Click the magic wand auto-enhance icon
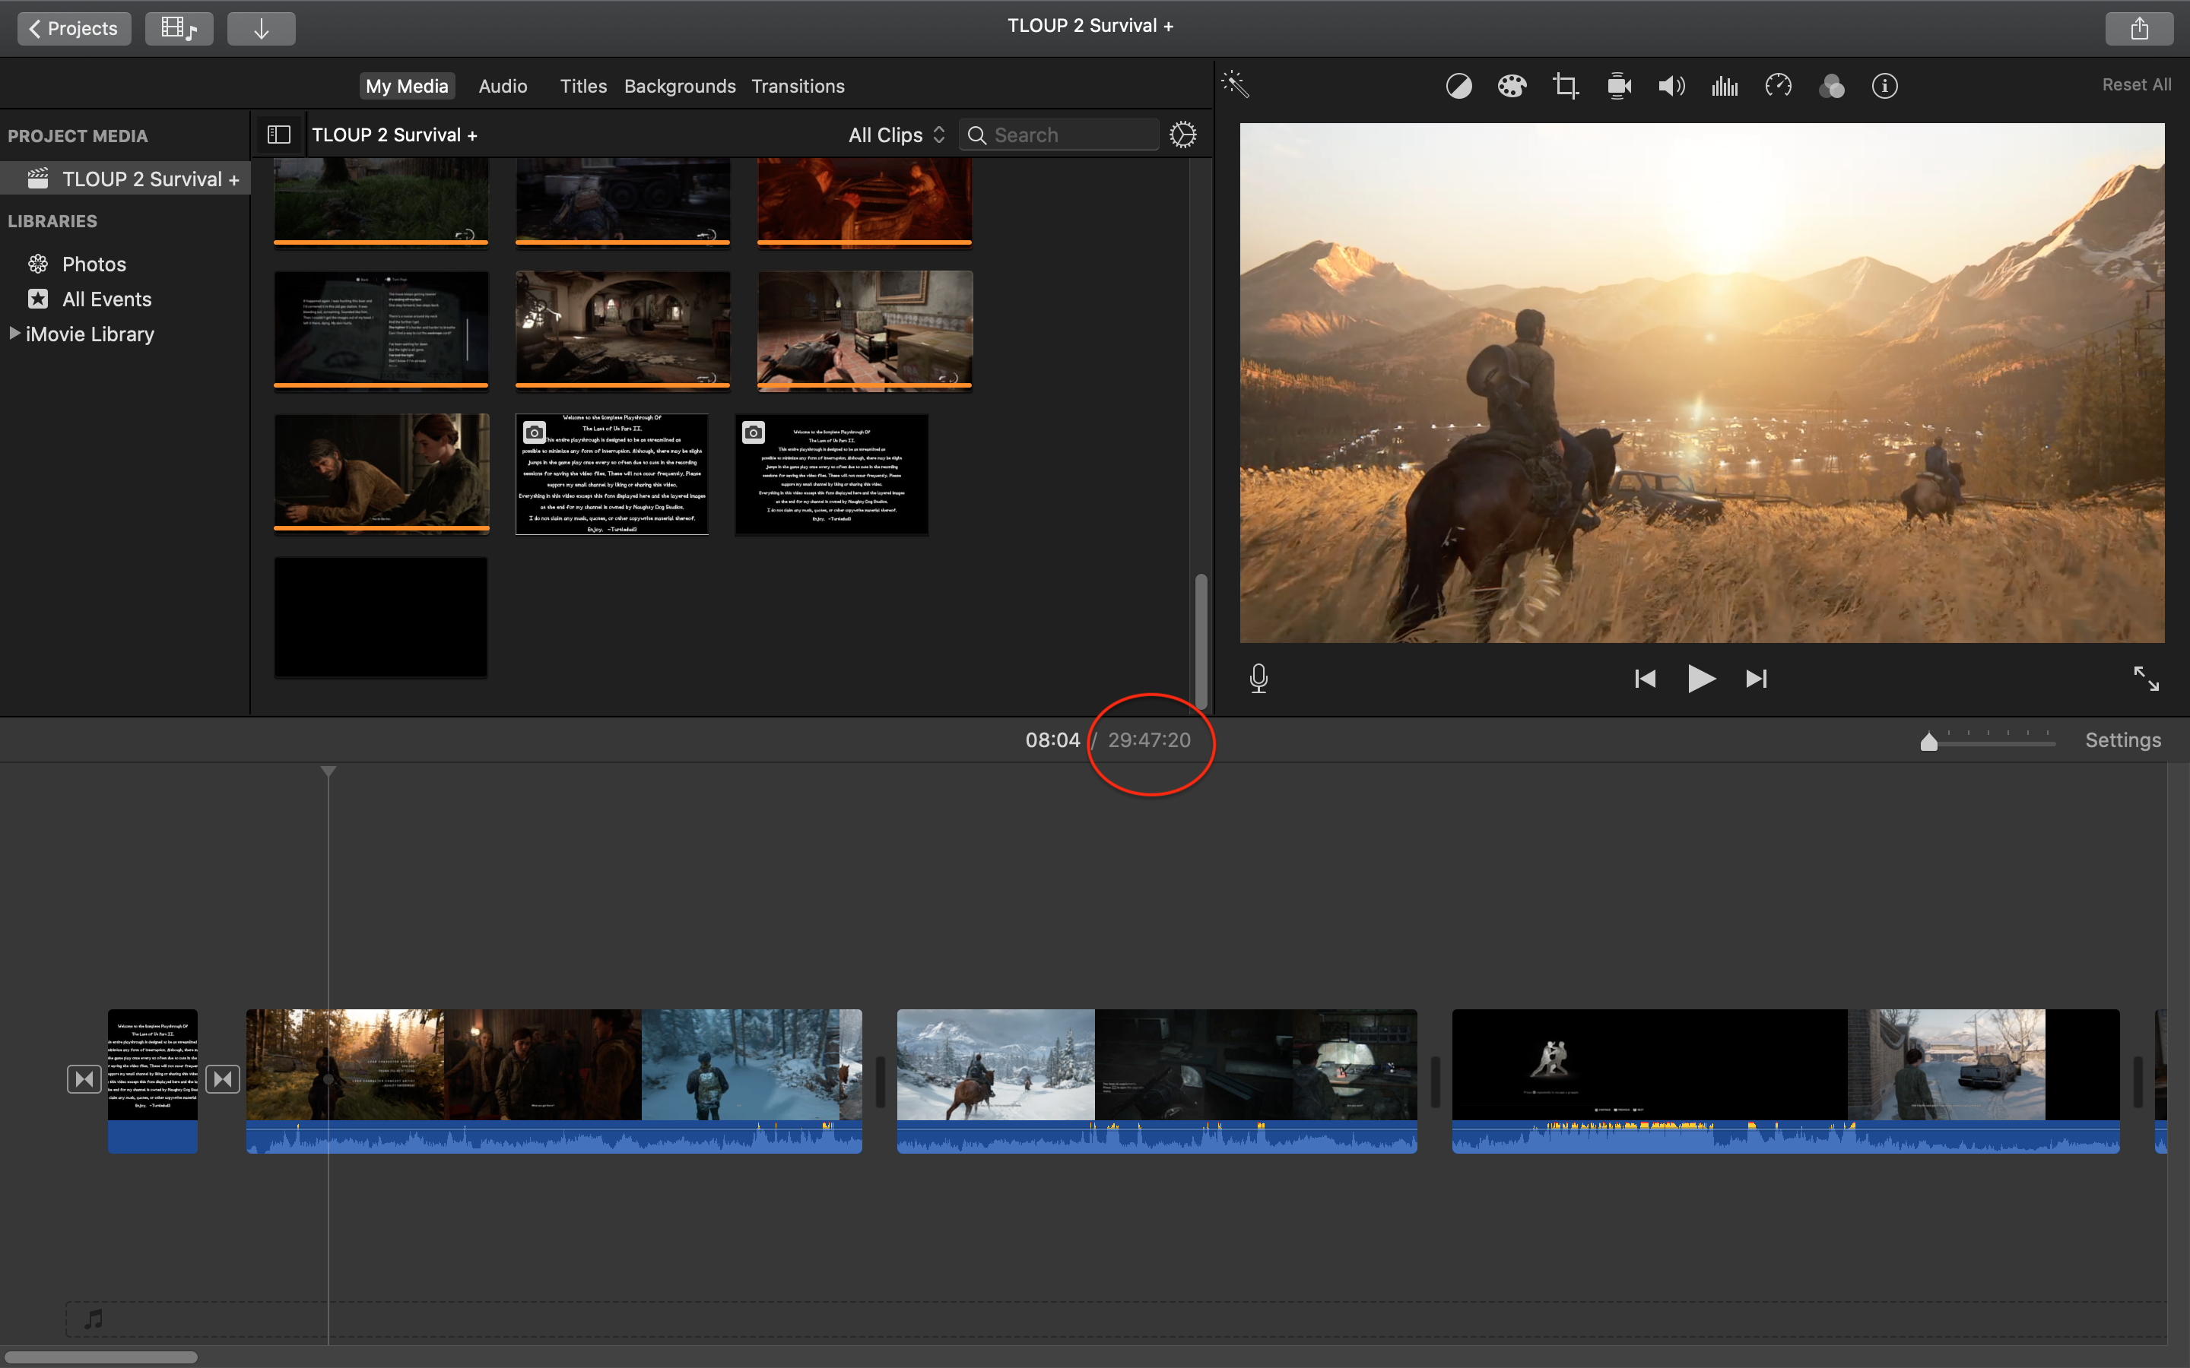Viewport: 2190px width, 1368px height. coord(1235,85)
